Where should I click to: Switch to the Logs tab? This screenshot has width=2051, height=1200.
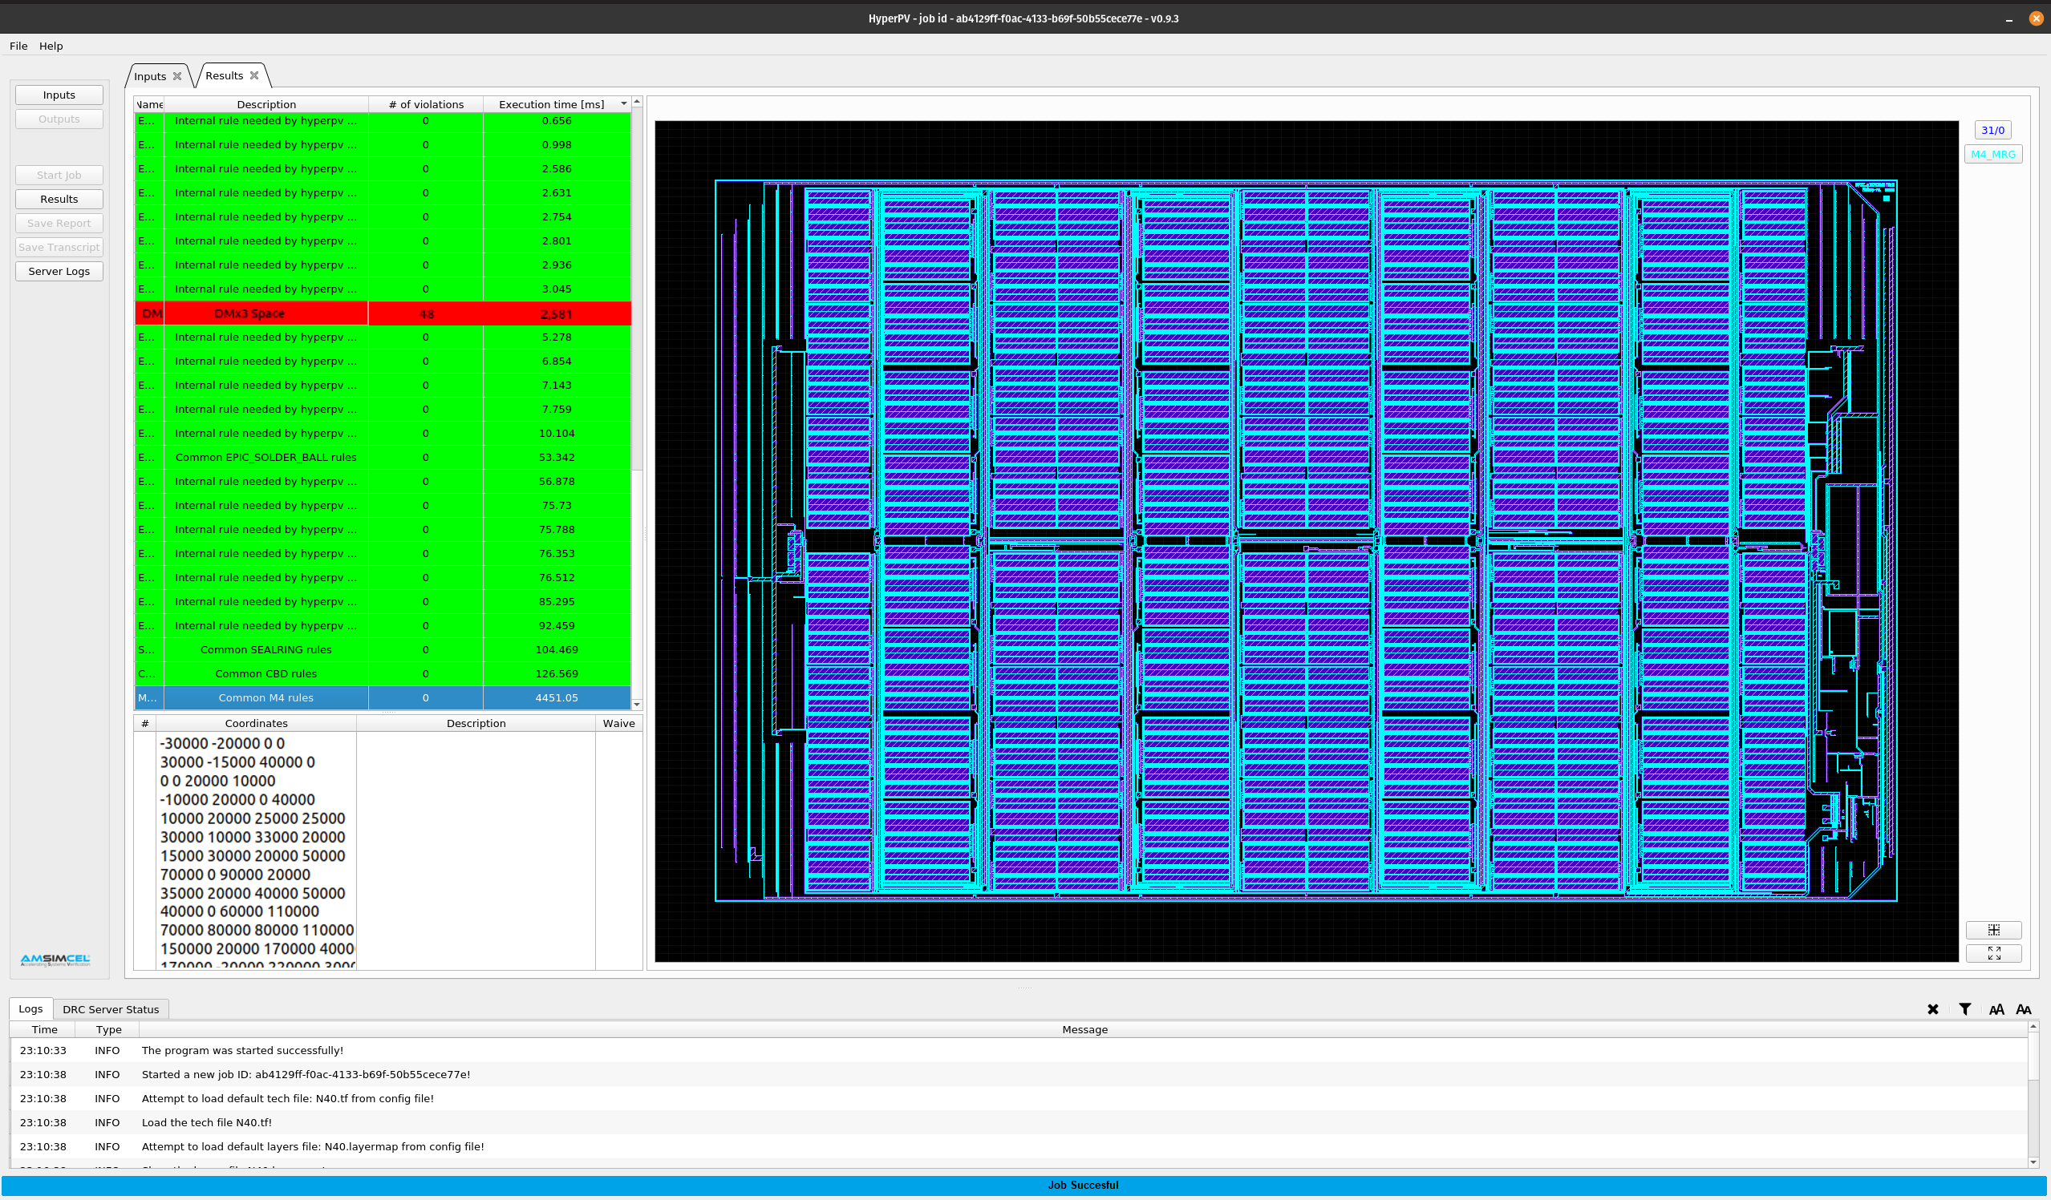point(31,1008)
